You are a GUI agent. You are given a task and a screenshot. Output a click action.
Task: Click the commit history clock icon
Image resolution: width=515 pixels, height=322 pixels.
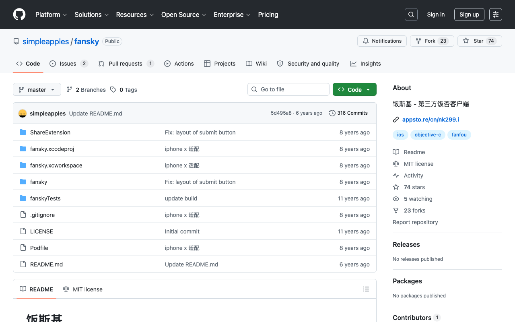coord(332,113)
